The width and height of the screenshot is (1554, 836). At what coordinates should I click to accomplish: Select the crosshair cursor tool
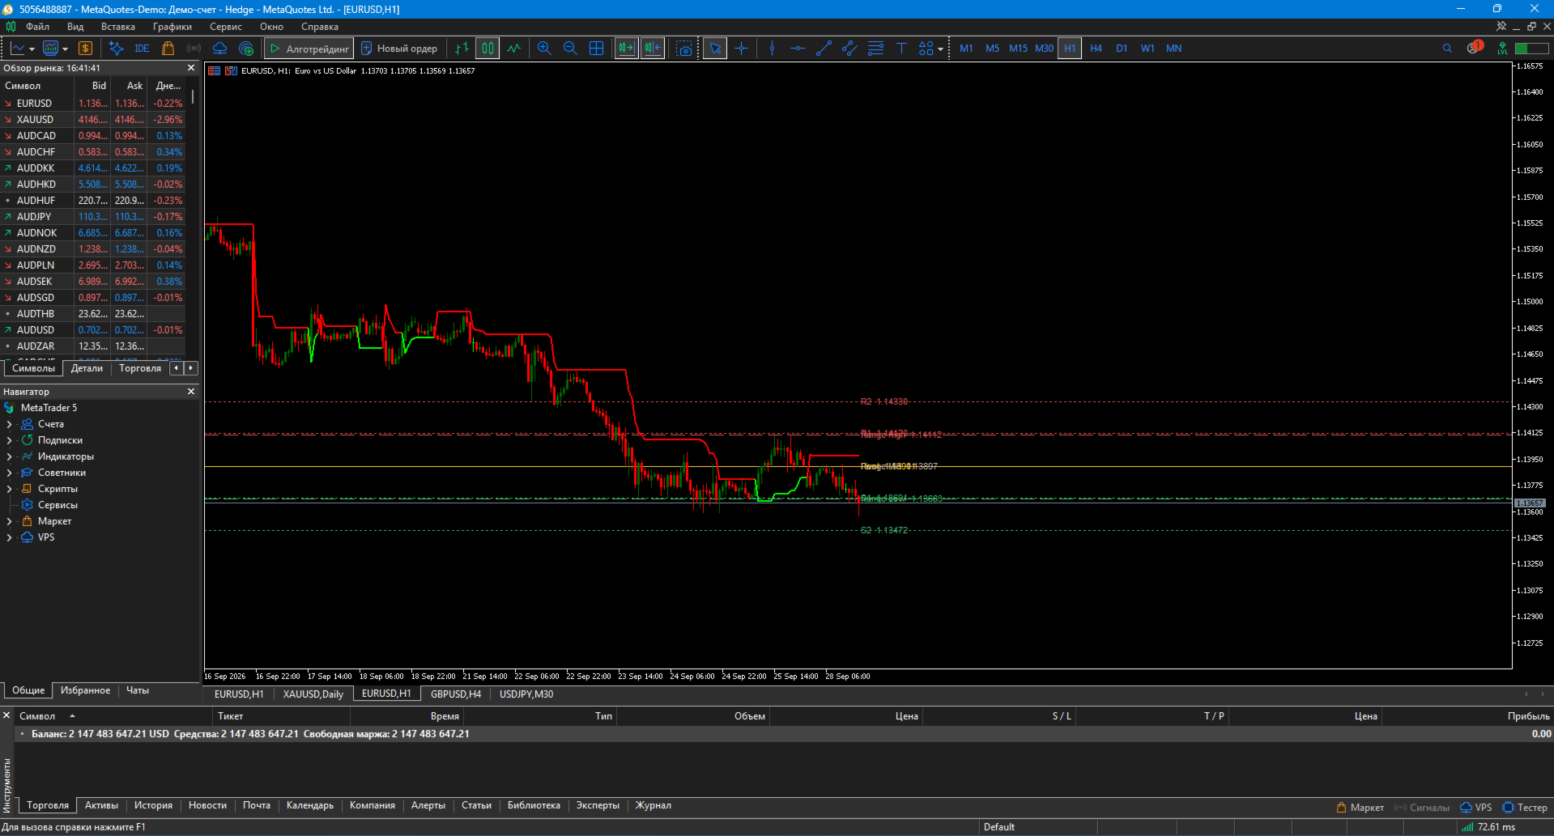pyautogui.click(x=742, y=49)
